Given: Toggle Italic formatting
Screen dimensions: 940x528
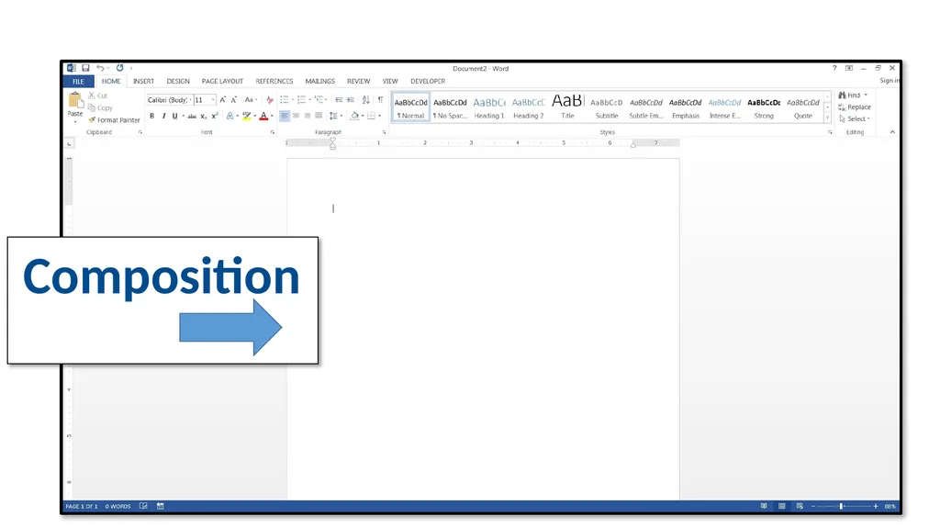Looking at the screenshot, I should (x=163, y=117).
